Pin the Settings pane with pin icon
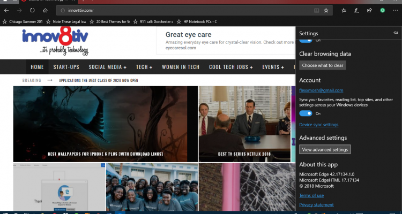 pyautogui.click(x=395, y=33)
